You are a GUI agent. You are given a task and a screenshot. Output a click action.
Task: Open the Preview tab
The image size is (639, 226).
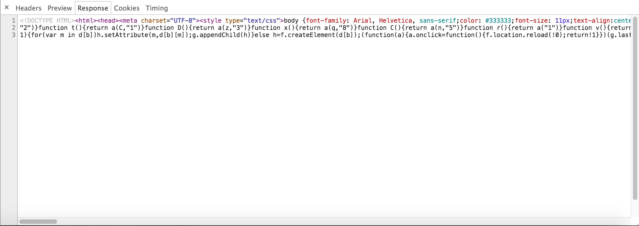click(60, 8)
